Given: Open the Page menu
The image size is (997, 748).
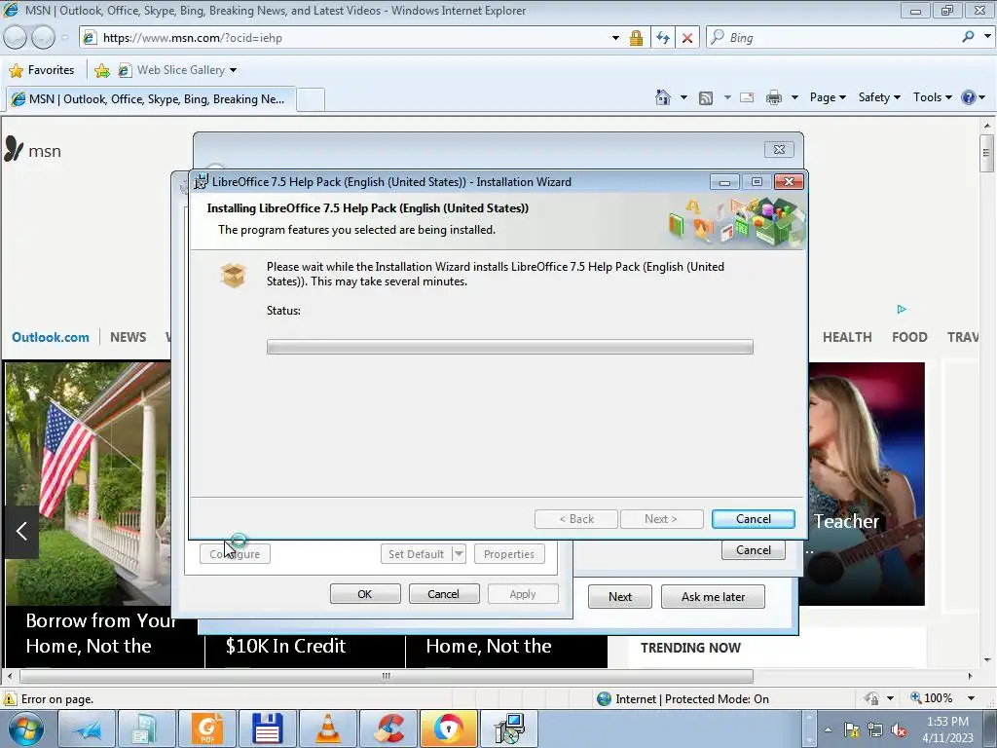Looking at the screenshot, I should [x=828, y=97].
